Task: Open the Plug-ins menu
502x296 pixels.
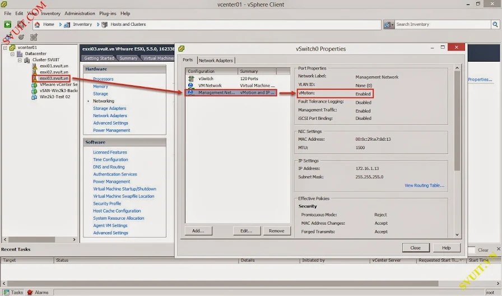Action: pos(108,13)
